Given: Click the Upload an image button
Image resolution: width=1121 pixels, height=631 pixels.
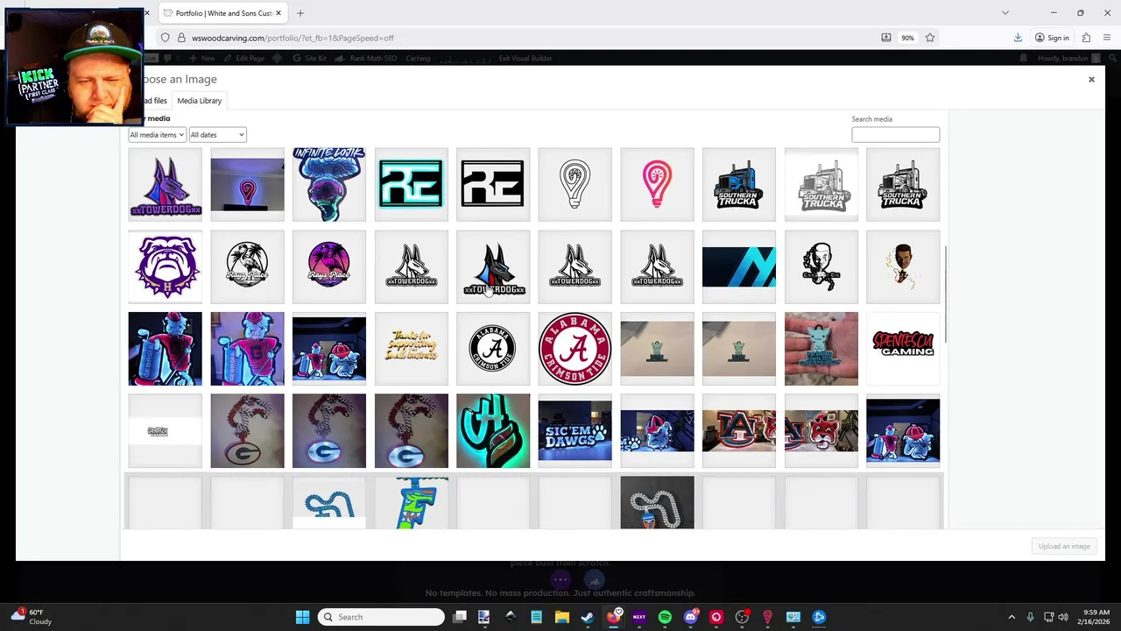Looking at the screenshot, I should pyautogui.click(x=1064, y=546).
